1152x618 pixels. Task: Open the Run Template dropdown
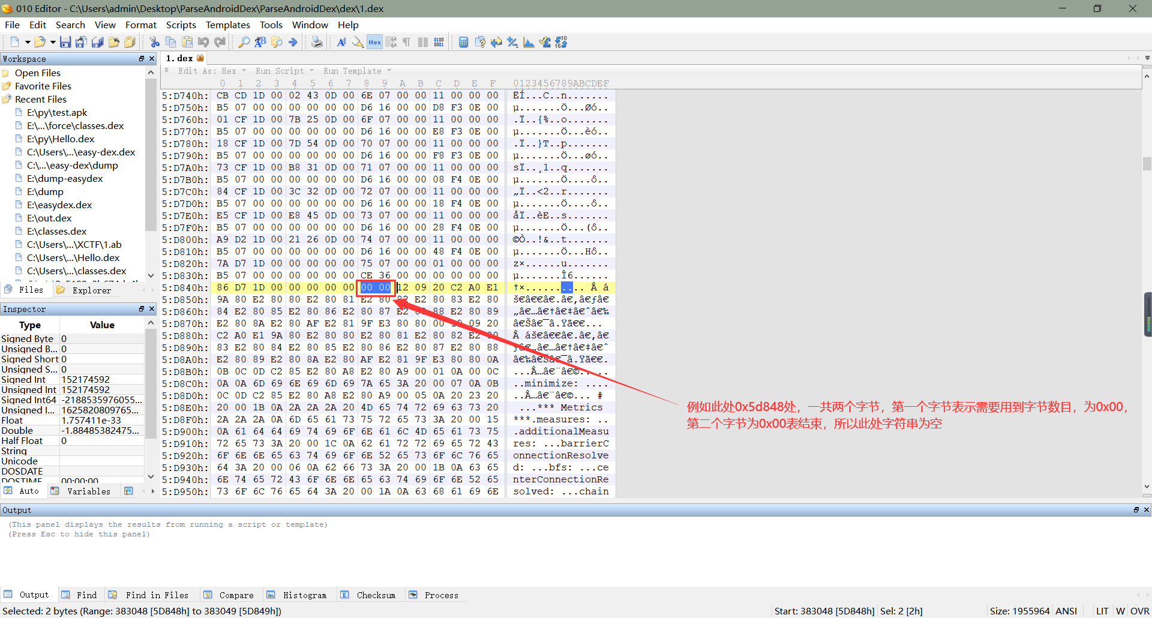coord(357,71)
